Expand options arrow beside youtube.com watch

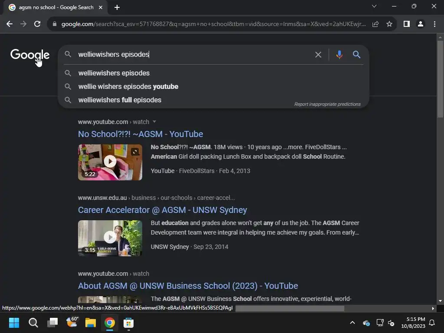(154, 122)
